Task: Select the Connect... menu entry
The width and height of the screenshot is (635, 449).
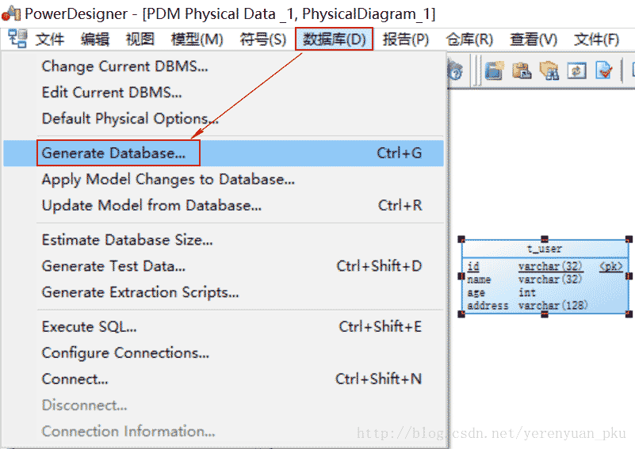Action: point(224,379)
